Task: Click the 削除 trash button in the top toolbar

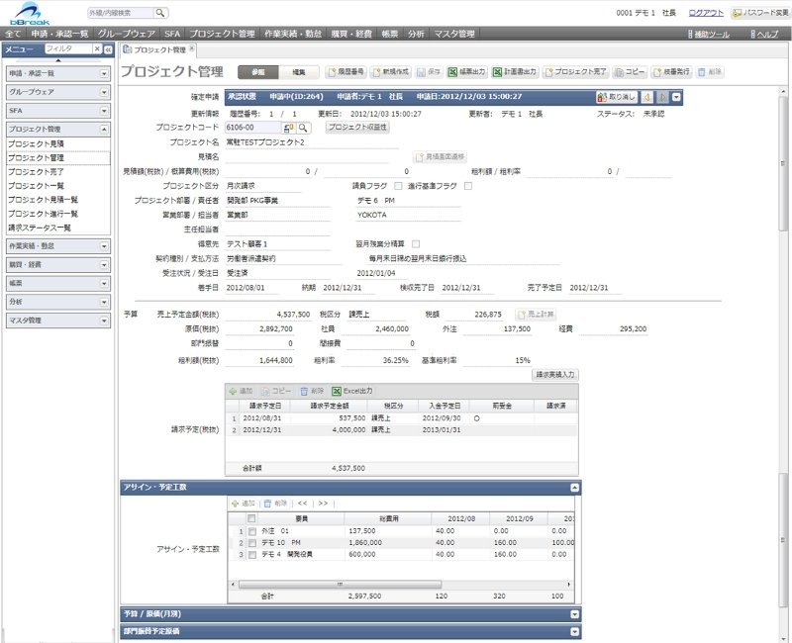Action: 710,72
